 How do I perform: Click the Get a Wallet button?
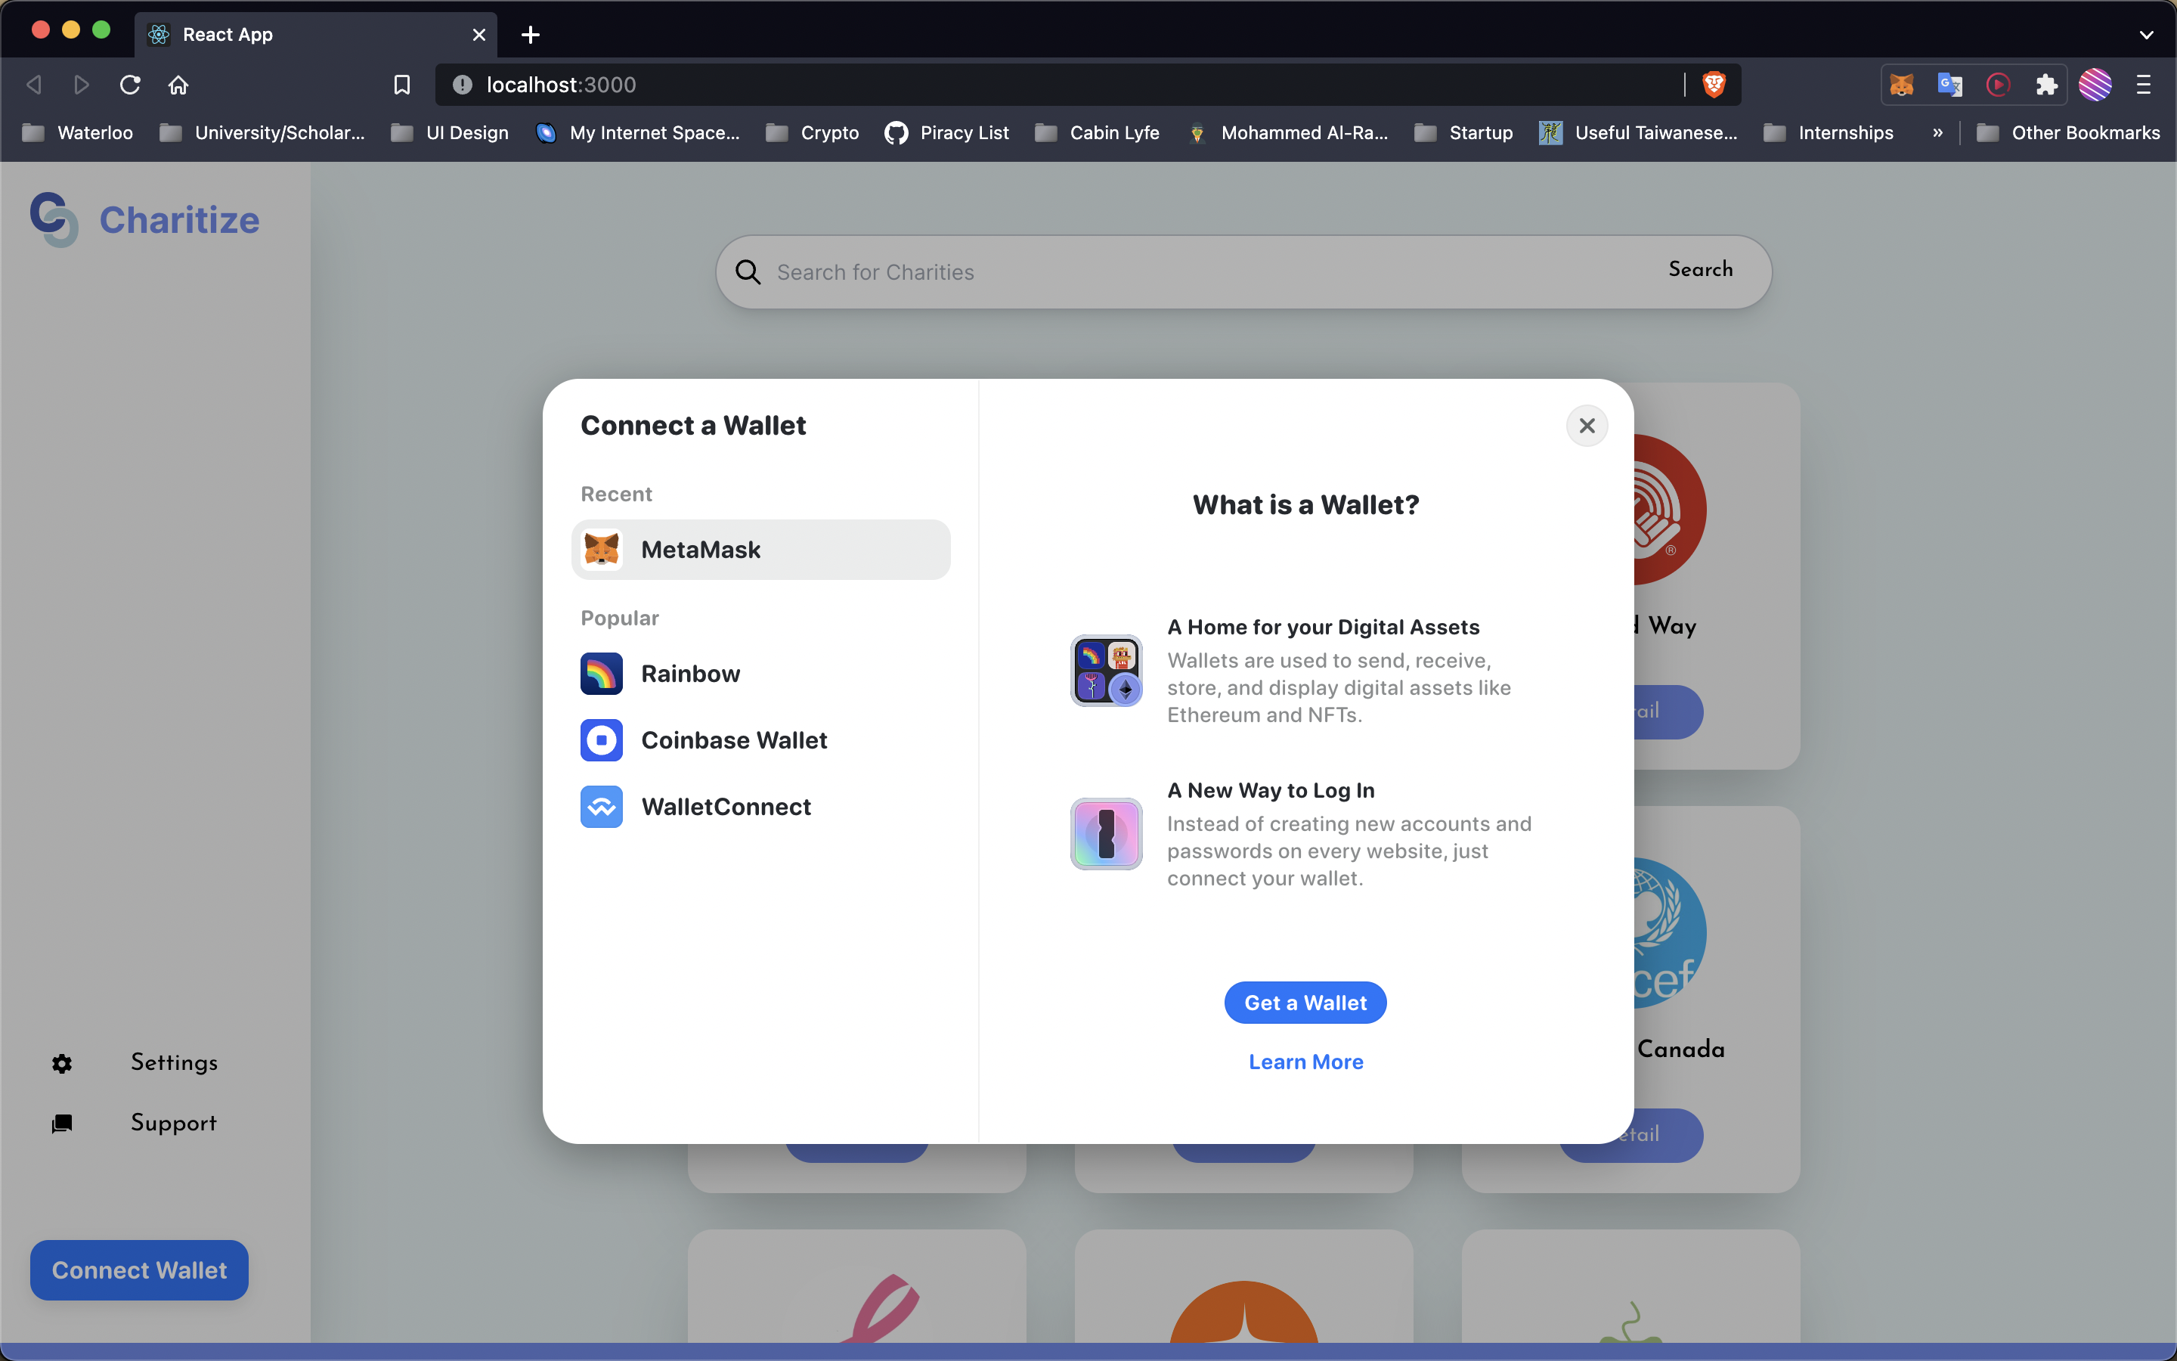1305,1003
